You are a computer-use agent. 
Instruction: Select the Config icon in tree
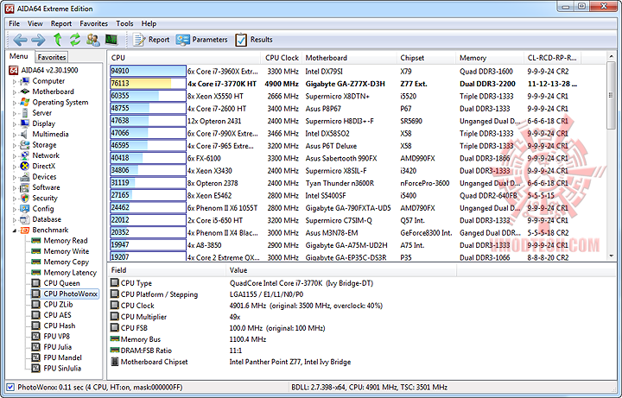coord(24,209)
